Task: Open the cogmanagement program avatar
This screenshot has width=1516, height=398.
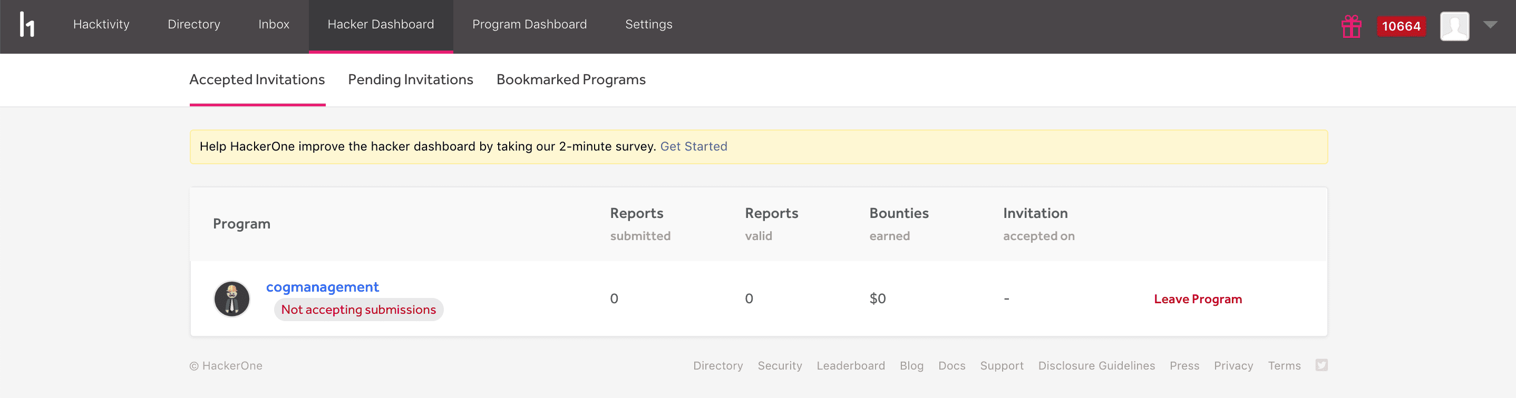Action: tap(232, 299)
